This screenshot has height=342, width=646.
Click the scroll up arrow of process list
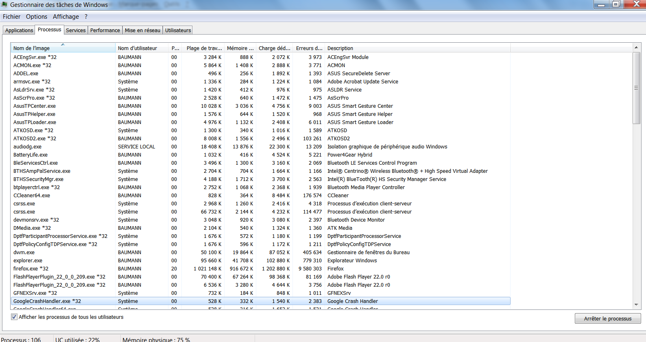[x=636, y=48]
